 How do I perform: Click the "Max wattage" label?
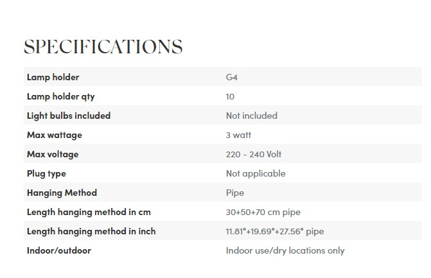55,135
